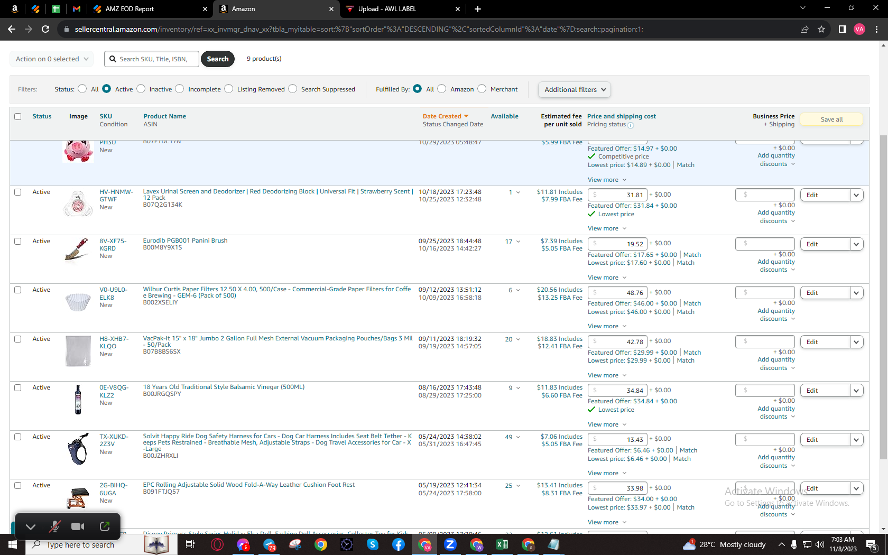This screenshot has width=888, height=555.
Task: Open the pinned green spreadsheet tab
Action: [x=56, y=8]
